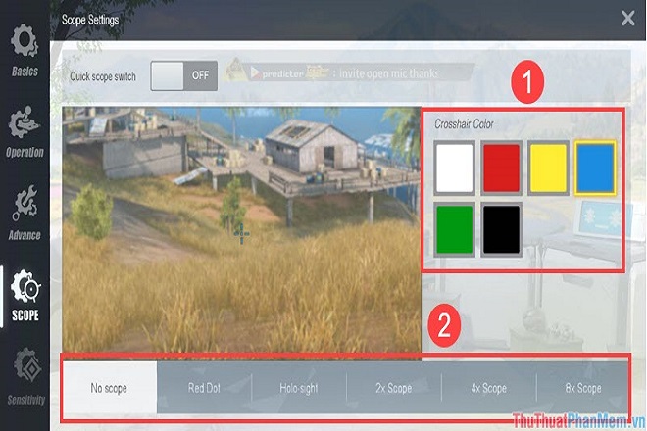Choose the black crosshair color
This screenshot has height=431, width=647.
(x=501, y=229)
